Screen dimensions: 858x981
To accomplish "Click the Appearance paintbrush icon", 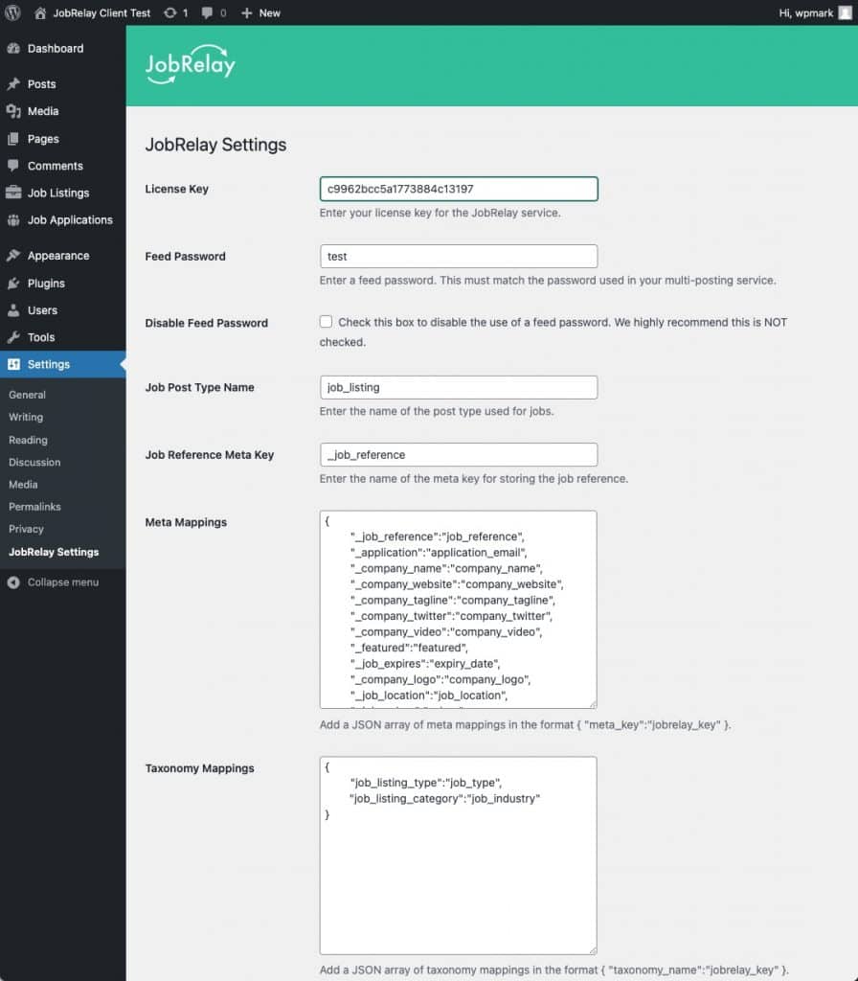I will click(x=13, y=255).
